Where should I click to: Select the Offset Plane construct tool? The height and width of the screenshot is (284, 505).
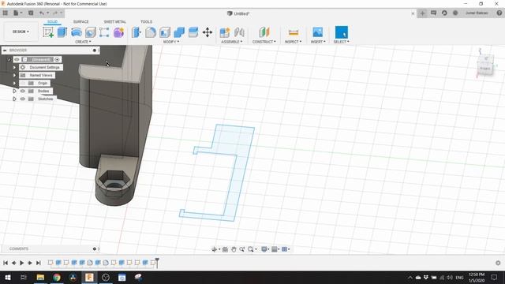(x=264, y=32)
